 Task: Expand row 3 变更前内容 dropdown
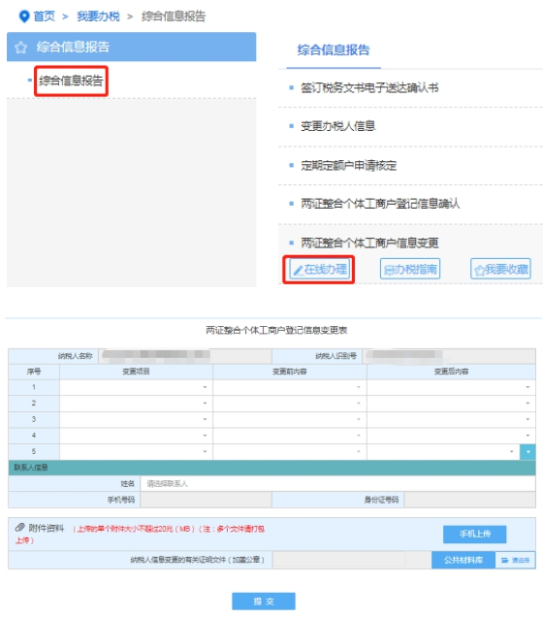[290, 419]
